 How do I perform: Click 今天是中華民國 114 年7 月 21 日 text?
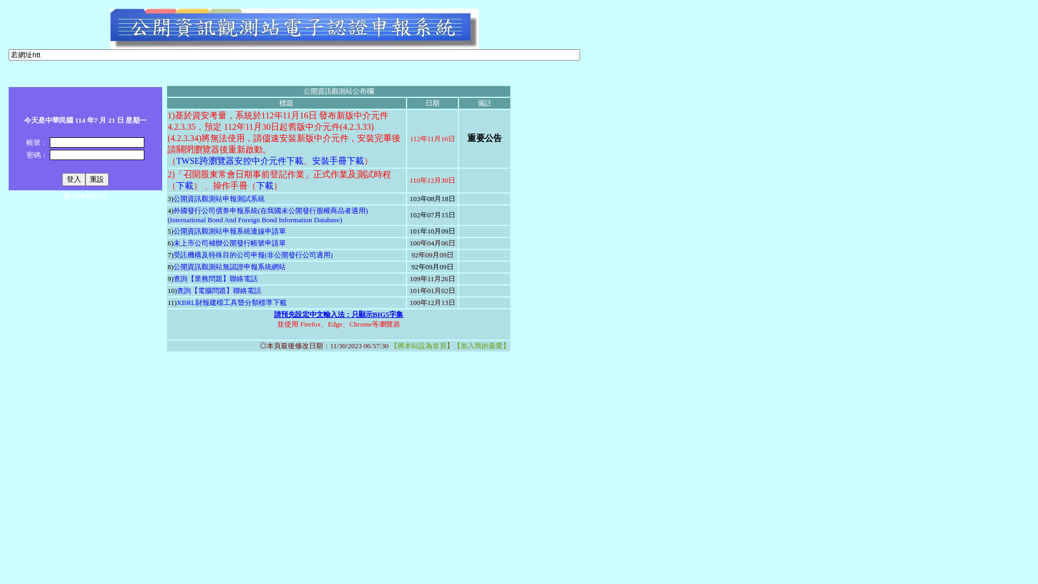(85, 121)
